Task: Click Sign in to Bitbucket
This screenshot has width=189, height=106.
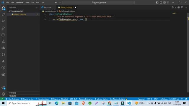Action: tap(59, 99)
